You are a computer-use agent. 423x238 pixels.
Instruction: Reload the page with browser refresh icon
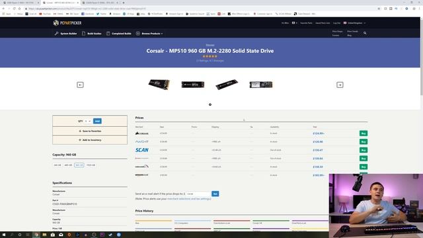pos(14,9)
